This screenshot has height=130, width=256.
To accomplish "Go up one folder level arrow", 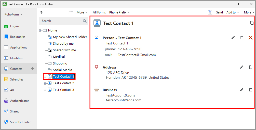I will click(41, 12).
